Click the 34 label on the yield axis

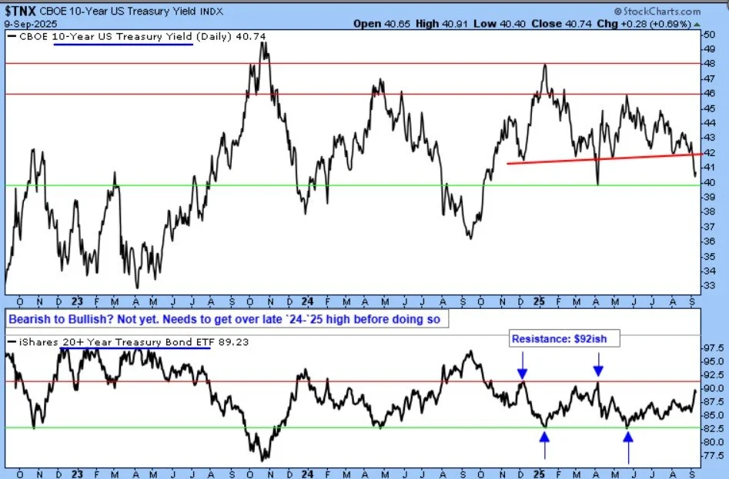click(x=709, y=271)
